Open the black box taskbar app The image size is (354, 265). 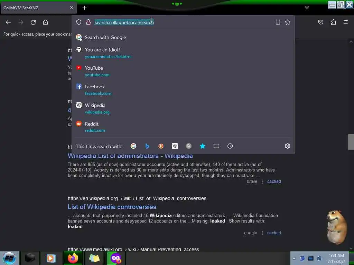(x=30, y=258)
